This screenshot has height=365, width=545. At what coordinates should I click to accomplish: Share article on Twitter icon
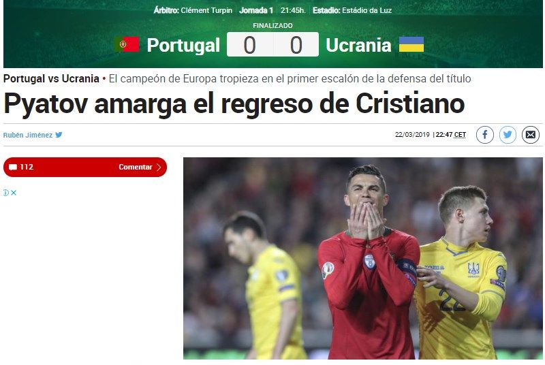[x=508, y=135]
